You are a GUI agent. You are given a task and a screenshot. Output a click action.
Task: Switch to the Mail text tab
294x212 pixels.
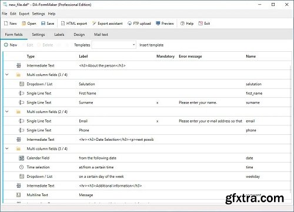pos(101,35)
